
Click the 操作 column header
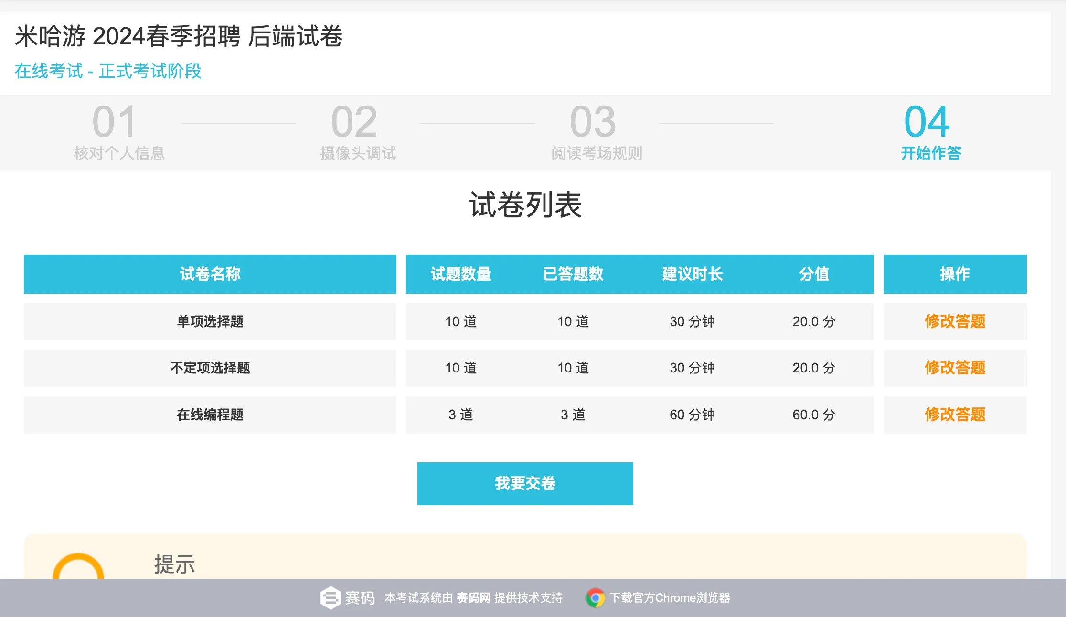click(955, 274)
